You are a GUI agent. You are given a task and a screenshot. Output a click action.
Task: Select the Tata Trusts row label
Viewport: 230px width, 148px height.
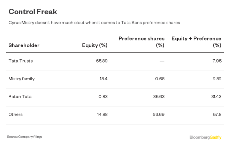coord(21,61)
